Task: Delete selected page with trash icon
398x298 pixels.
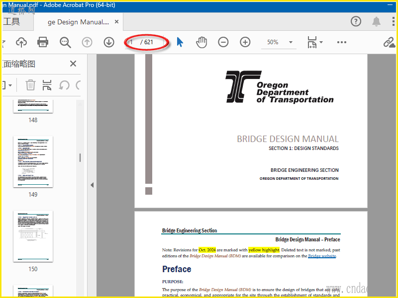Action: (x=30, y=85)
